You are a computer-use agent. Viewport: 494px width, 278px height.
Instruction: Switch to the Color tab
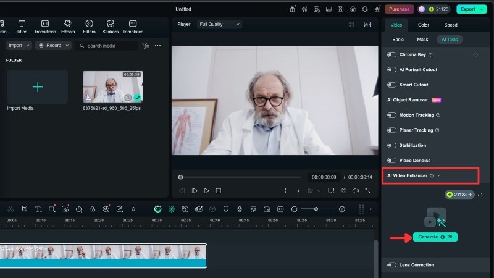(x=423, y=25)
